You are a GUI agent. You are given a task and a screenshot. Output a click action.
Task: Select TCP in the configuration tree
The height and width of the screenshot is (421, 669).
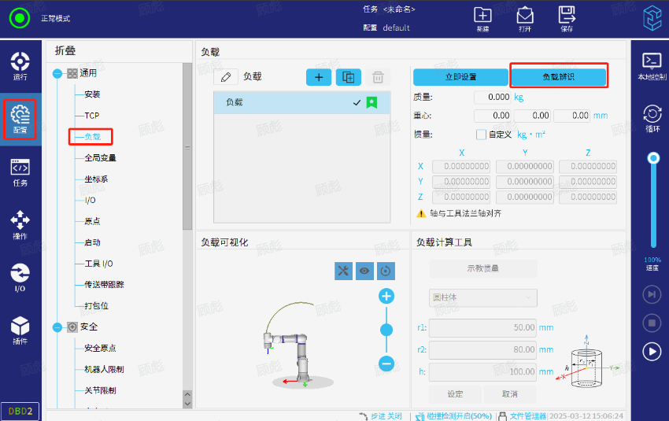click(x=92, y=116)
